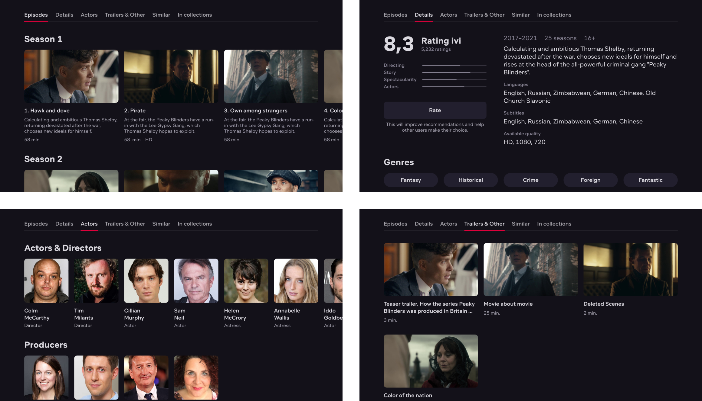Select the Foreign genre chip
Viewport: 702px width, 401px height.
590,180
